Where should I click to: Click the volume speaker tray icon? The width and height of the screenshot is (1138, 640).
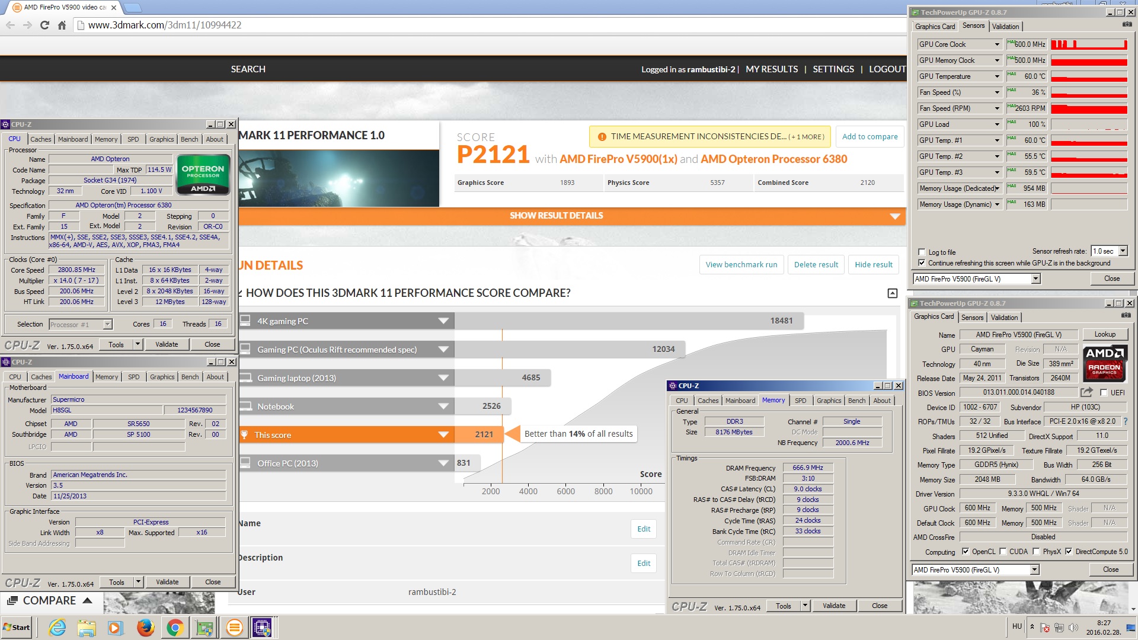1073,628
